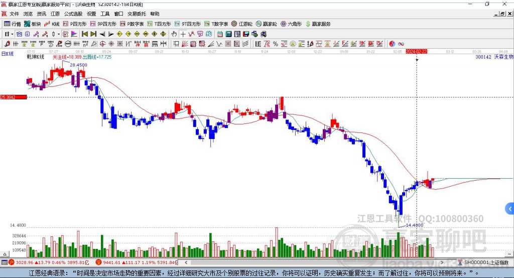Click the stock code 300142 label

[483, 57]
